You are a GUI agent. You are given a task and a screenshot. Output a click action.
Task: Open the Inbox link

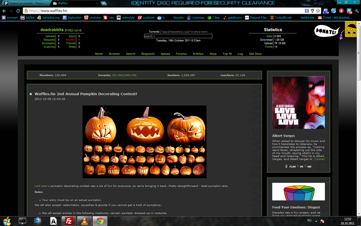[72, 36]
